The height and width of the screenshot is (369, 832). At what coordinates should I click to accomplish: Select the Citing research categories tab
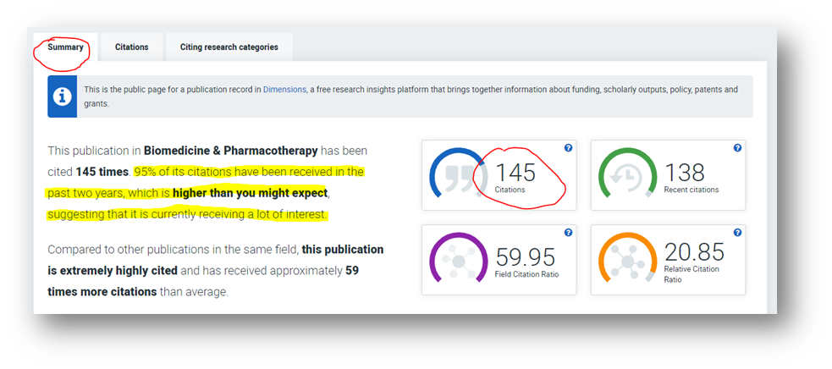pyautogui.click(x=229, y=47)
